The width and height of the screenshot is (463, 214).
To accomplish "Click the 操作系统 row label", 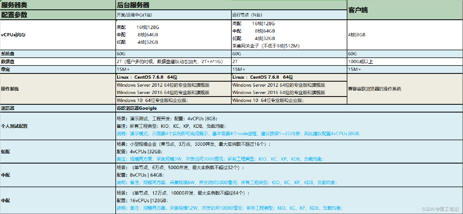I will tap(58, 89).
